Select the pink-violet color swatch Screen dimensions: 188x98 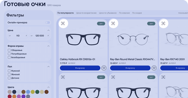coord(19,96)
